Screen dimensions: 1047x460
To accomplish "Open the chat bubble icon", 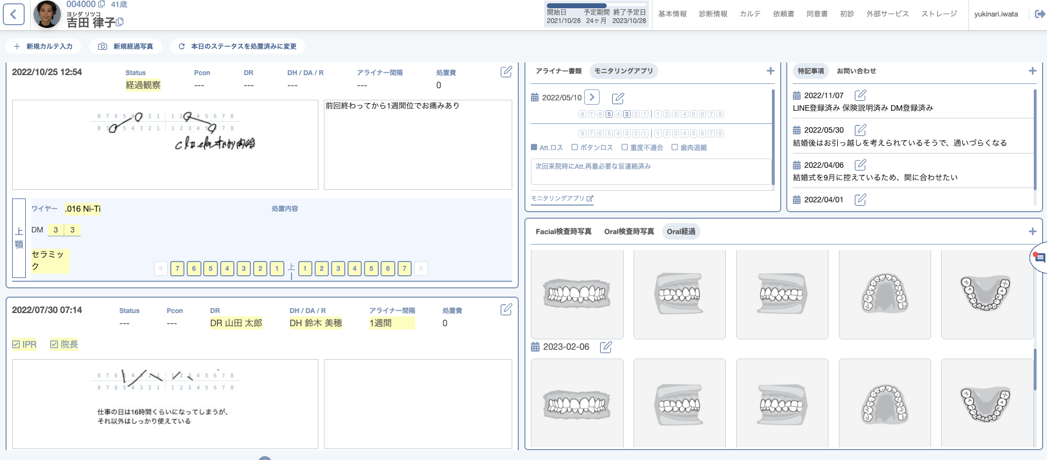I will click(x=1039, y=258).
